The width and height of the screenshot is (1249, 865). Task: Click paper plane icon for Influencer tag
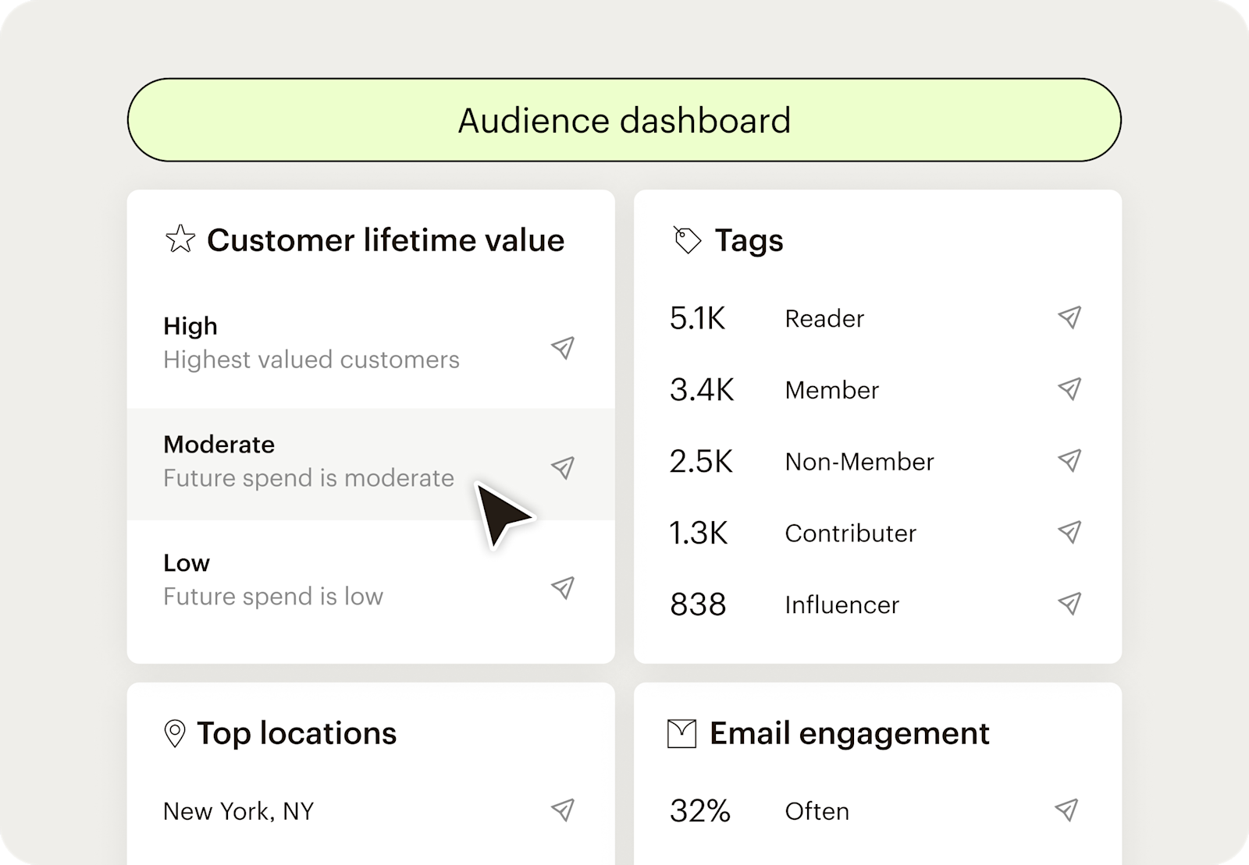[1069, 603]
